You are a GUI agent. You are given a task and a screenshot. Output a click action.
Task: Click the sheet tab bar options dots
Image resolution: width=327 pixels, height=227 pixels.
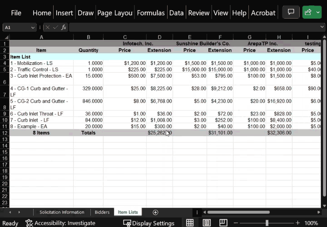tap(197, 212)
